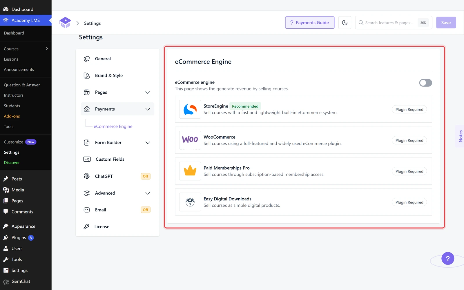Click the Plugins plug icon
464x290 pixels.
6,238
